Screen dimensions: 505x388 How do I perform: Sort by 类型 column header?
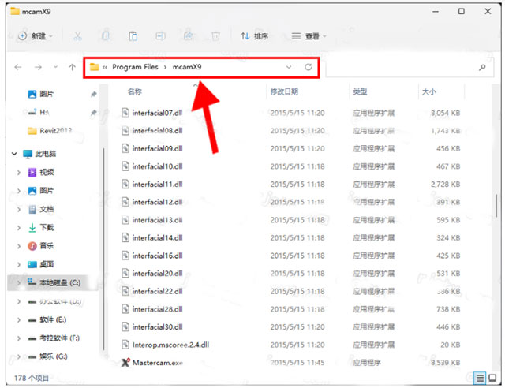360,91
